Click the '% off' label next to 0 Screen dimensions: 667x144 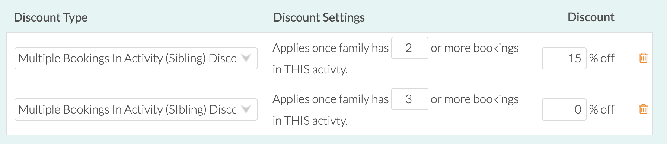click(x=601, y=109)
